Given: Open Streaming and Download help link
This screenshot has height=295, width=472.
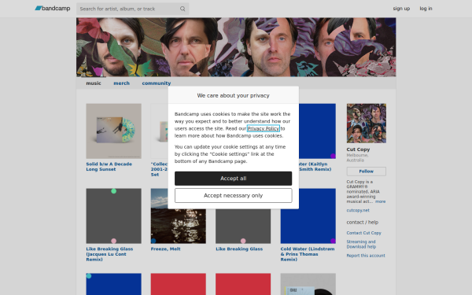Looking at the screenshot, I should tap(361, 244).
